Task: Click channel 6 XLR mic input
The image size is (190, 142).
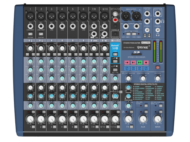Action: click(83, 16)
